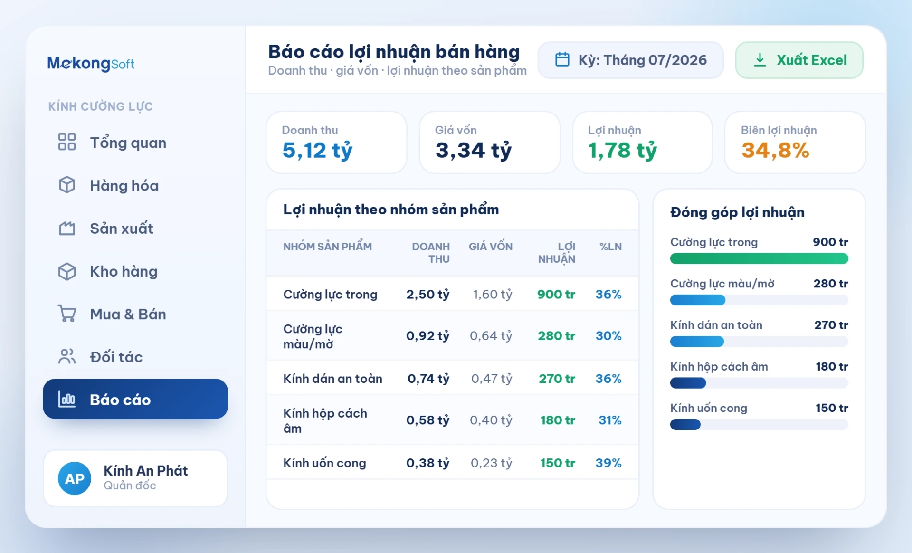Click the 900 tr profit table cell
Viewport: 912px width, 553px height.
tap(556, 295)
